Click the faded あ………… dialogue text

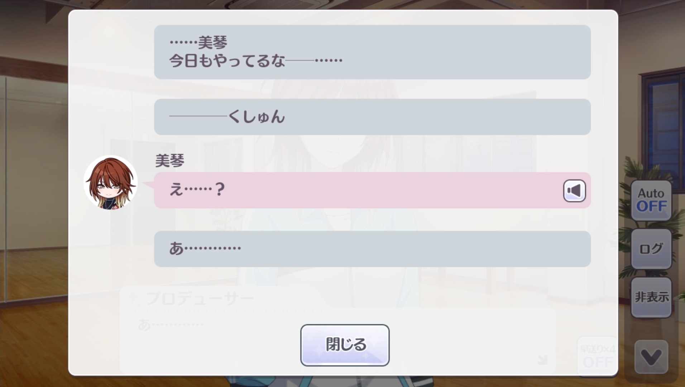click(171, 325)
